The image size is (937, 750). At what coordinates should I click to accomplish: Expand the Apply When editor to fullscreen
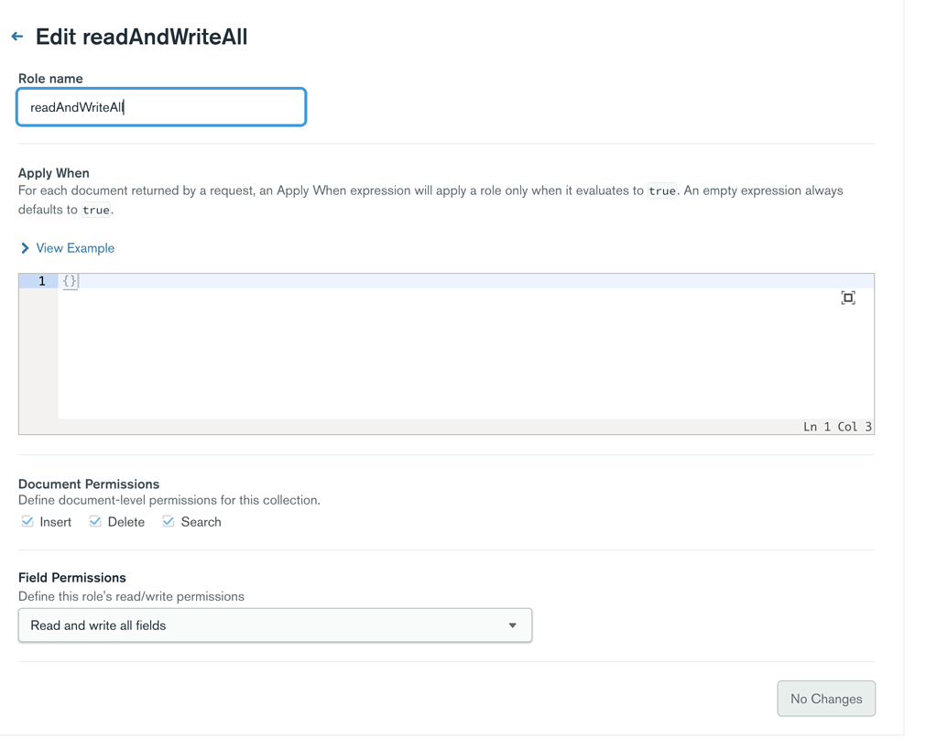(x=848, y=298)
